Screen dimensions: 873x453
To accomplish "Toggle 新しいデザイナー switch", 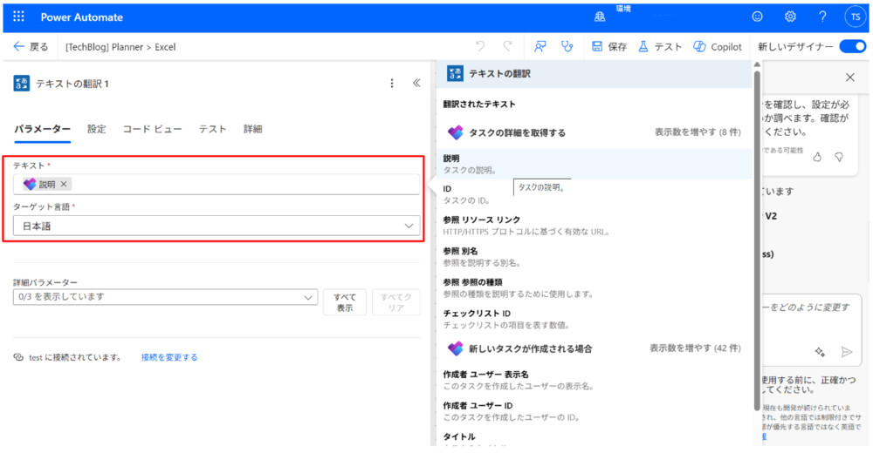I will click(852, 47).
